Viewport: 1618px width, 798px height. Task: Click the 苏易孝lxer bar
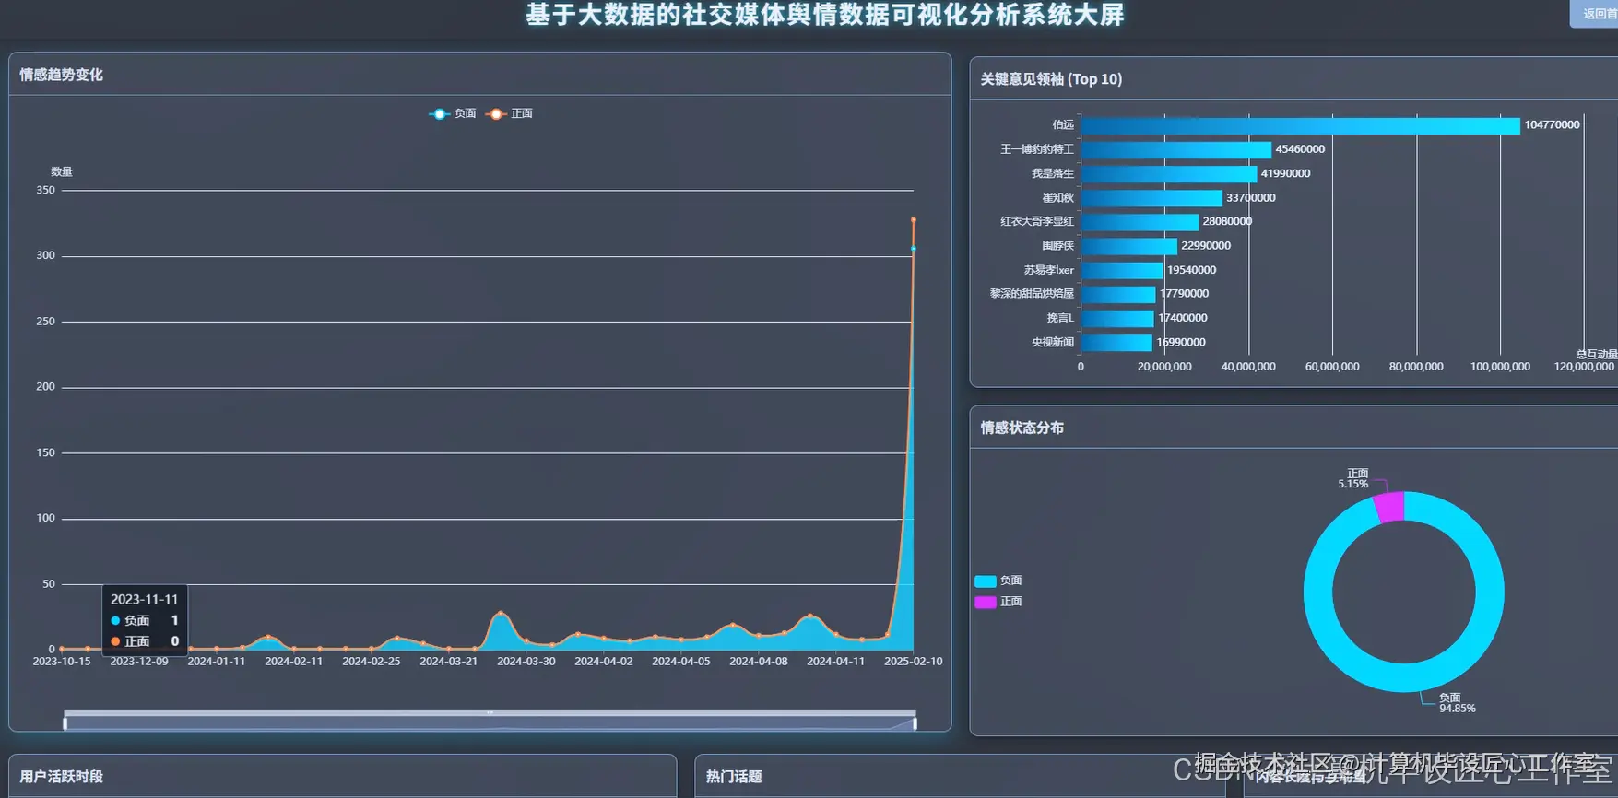(x=1121, y=270)
